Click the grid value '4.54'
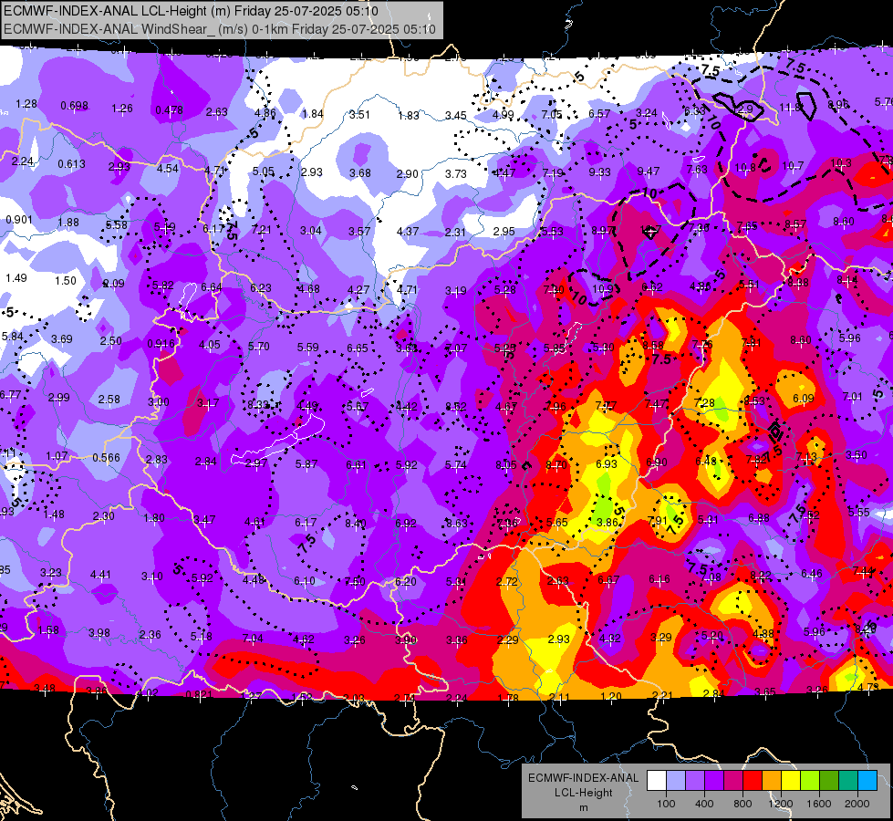This screenshot has height=821, width=893. coord(168,168)
